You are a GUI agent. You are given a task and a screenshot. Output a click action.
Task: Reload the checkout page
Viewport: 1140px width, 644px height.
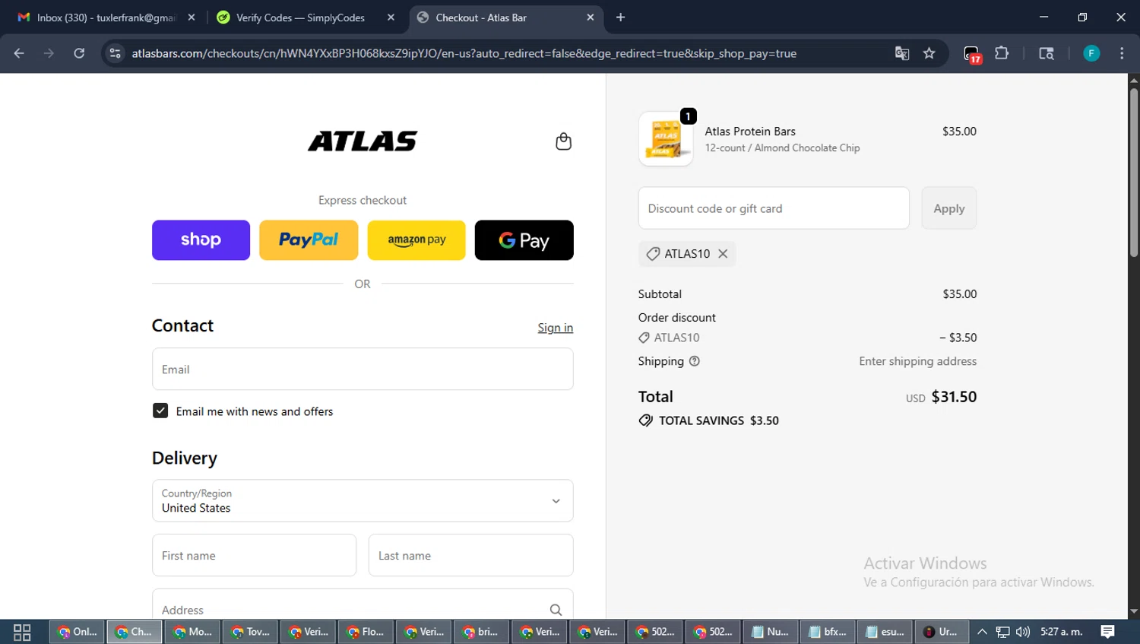click(x=79, y=53)
